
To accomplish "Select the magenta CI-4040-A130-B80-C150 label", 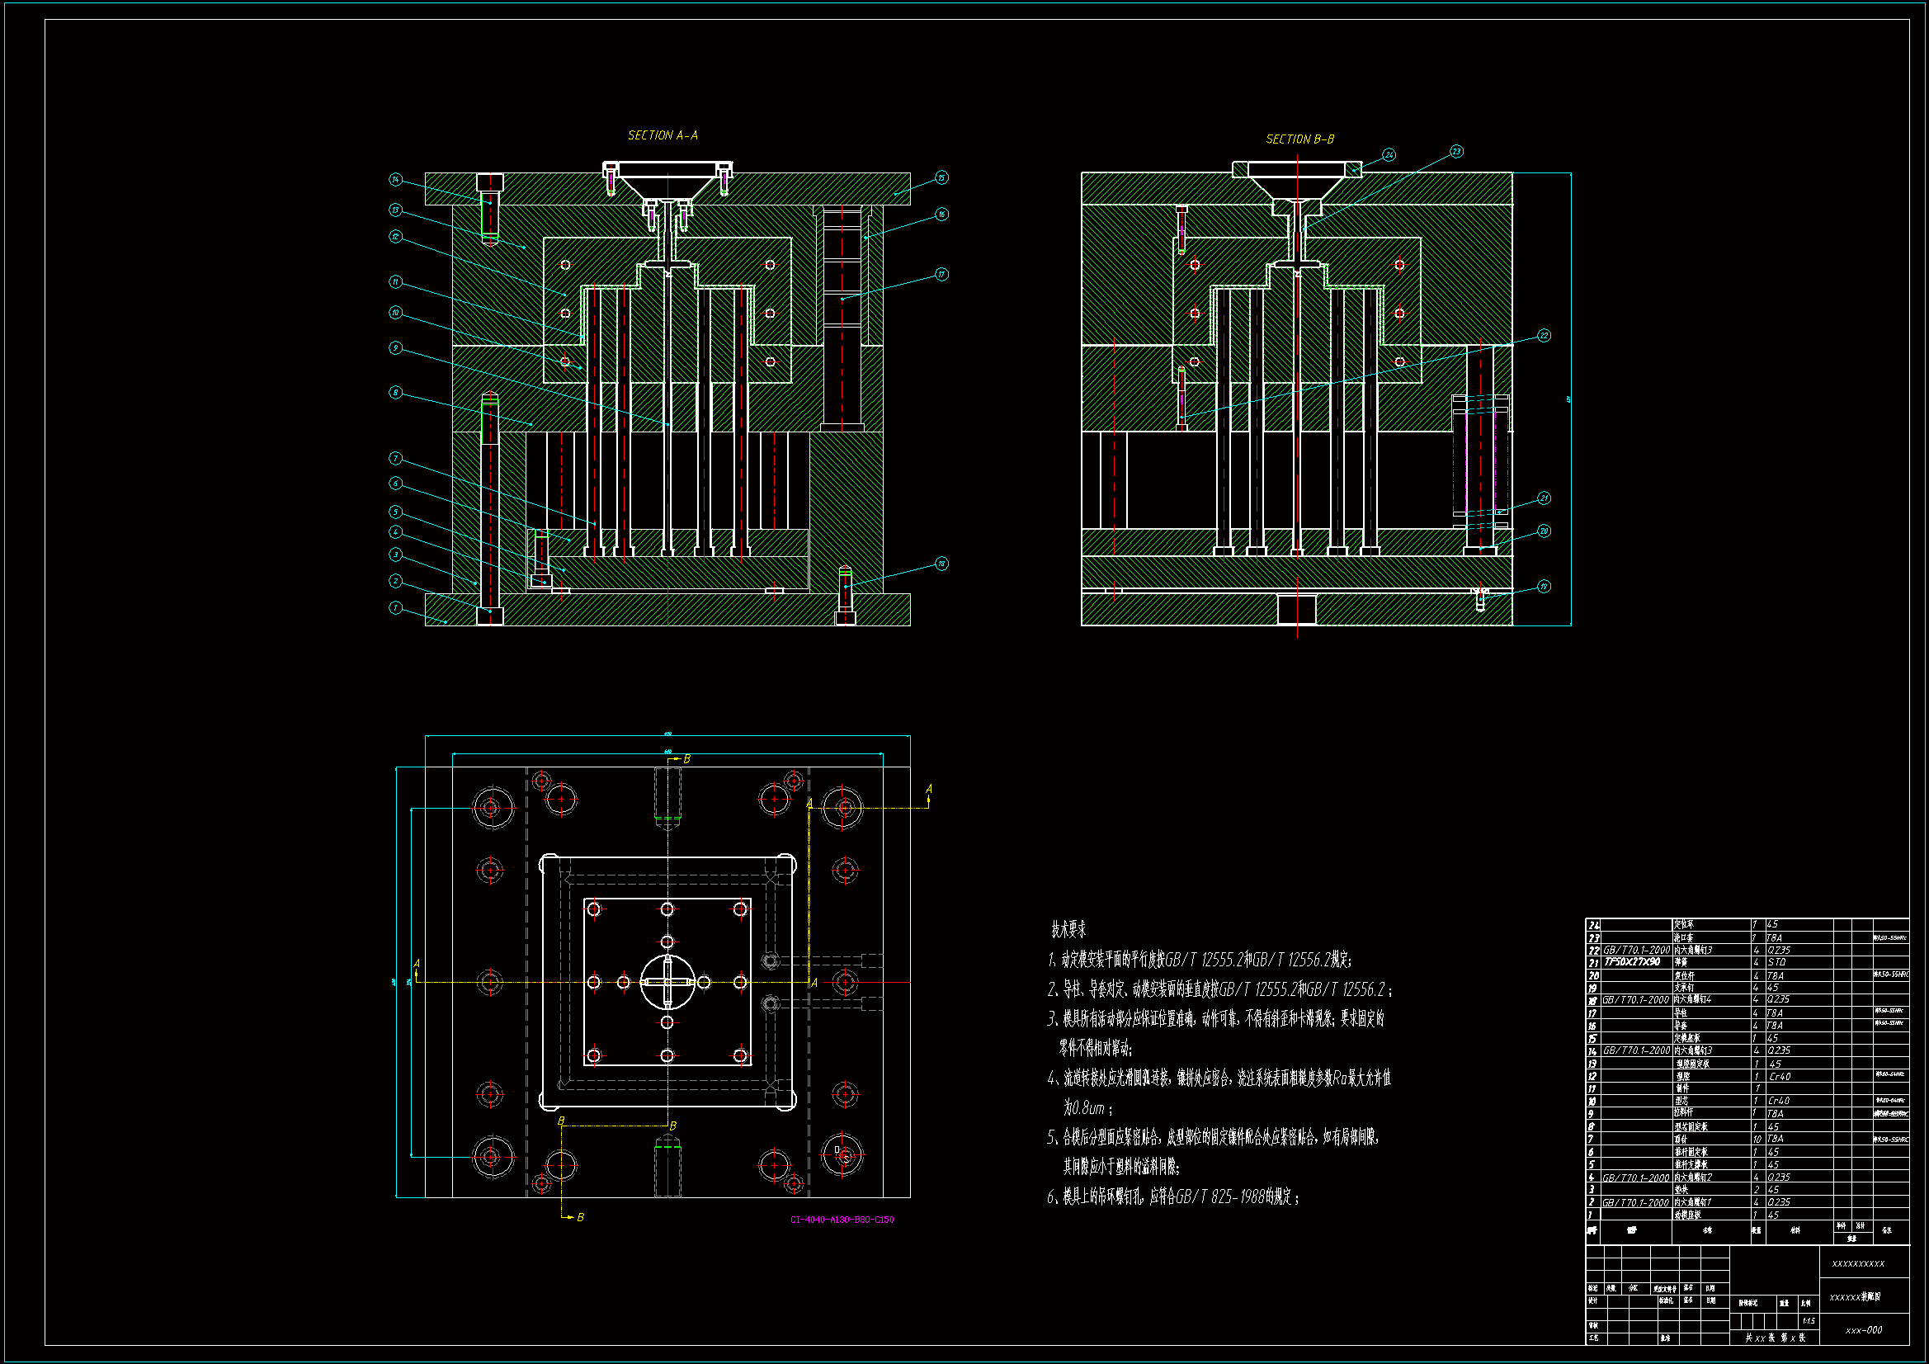I will pyautogui.click(x=842, y=1220).
